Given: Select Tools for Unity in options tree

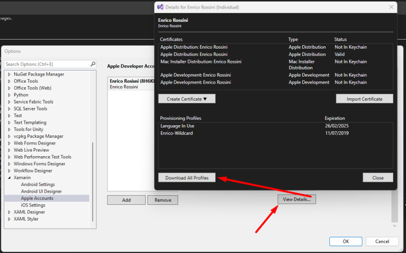Looking at the screenshot, I should 28,129.
